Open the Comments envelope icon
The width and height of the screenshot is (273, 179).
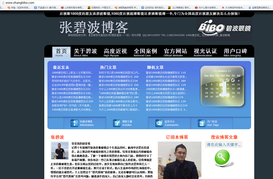pyautogui.click(x=159, y=123)
